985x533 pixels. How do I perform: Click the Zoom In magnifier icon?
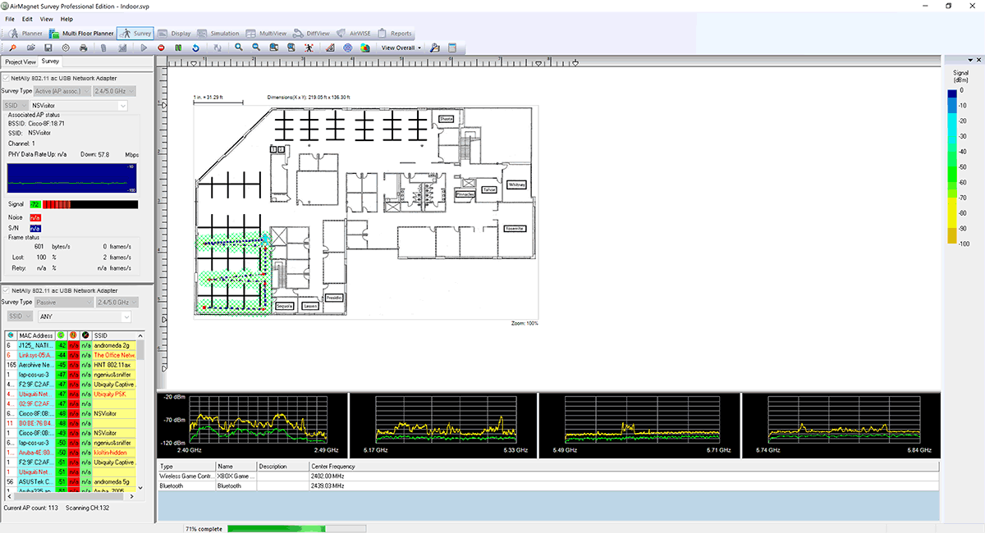tap(239, 48)
